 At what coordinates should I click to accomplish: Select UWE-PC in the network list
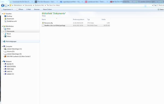(x=10, y=72)
